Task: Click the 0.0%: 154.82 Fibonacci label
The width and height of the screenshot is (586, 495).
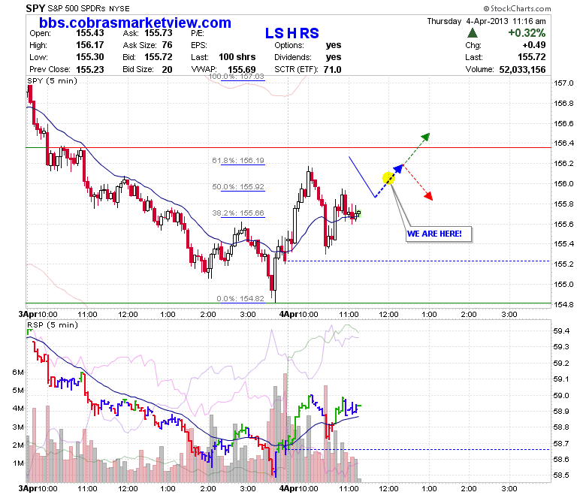Action: click(240, 298)
